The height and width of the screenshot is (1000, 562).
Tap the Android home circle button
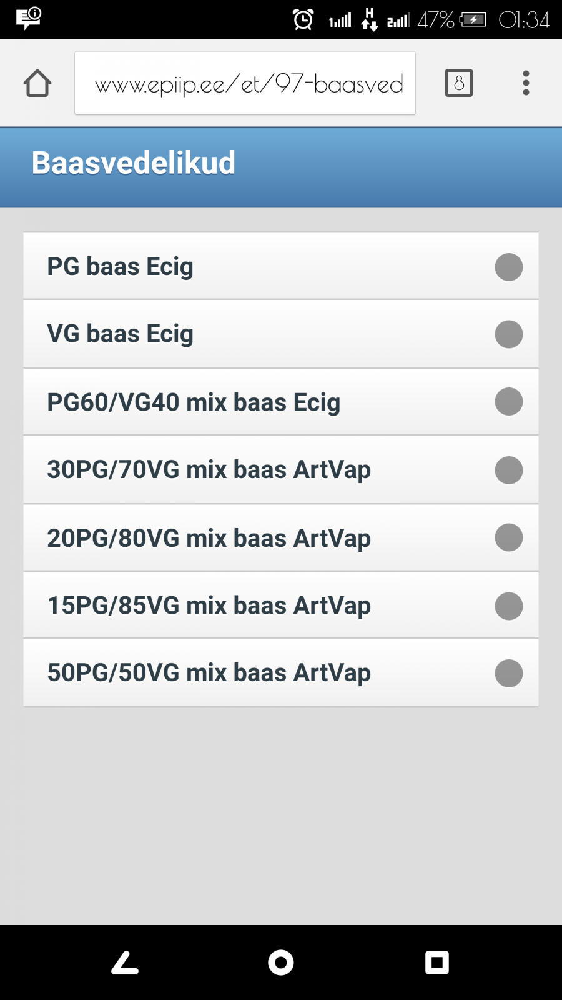point(281,962)
